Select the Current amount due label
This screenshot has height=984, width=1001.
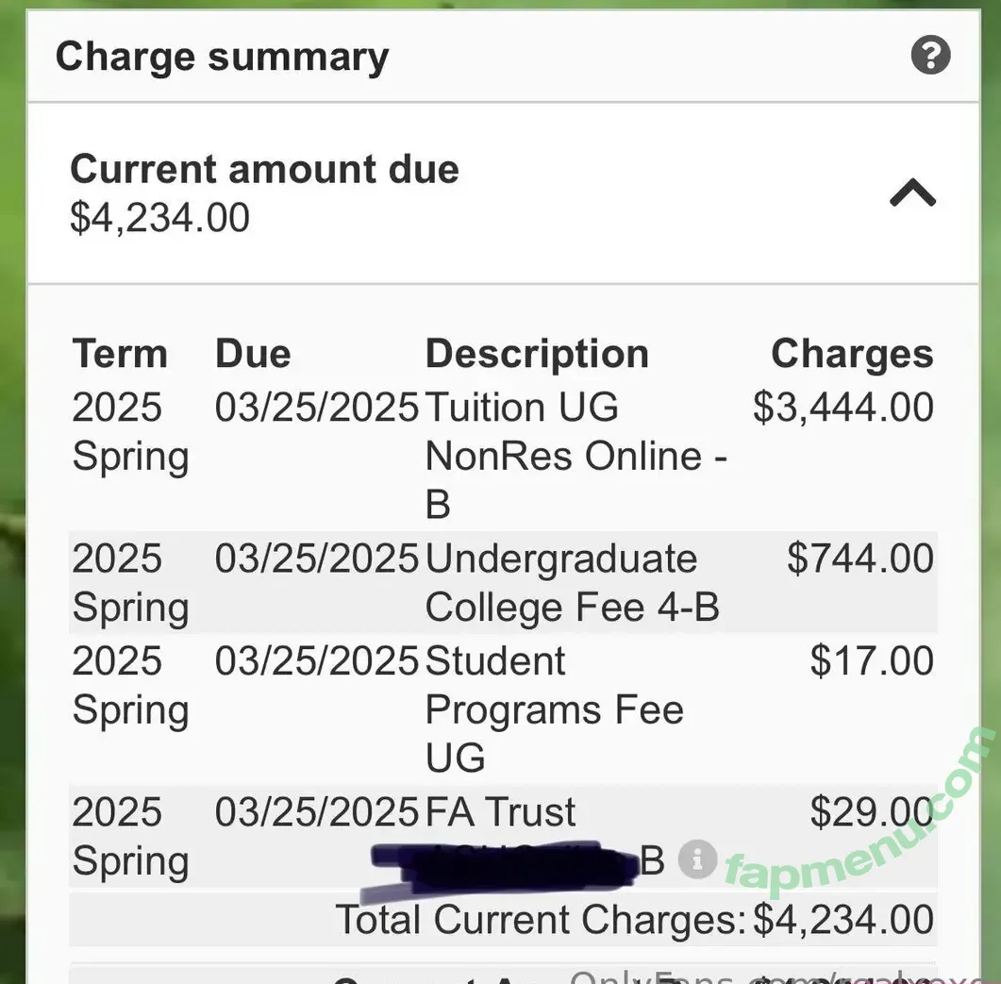pyautogui.click(x=264, y=169)
